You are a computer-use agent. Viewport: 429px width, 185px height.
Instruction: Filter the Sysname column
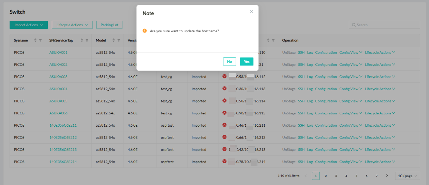tap(40, 40)
